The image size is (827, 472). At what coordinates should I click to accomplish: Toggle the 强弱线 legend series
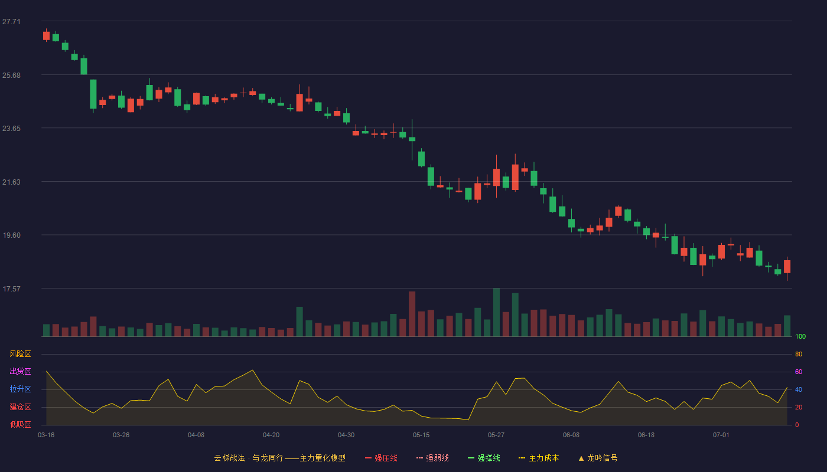click(432, 458)
